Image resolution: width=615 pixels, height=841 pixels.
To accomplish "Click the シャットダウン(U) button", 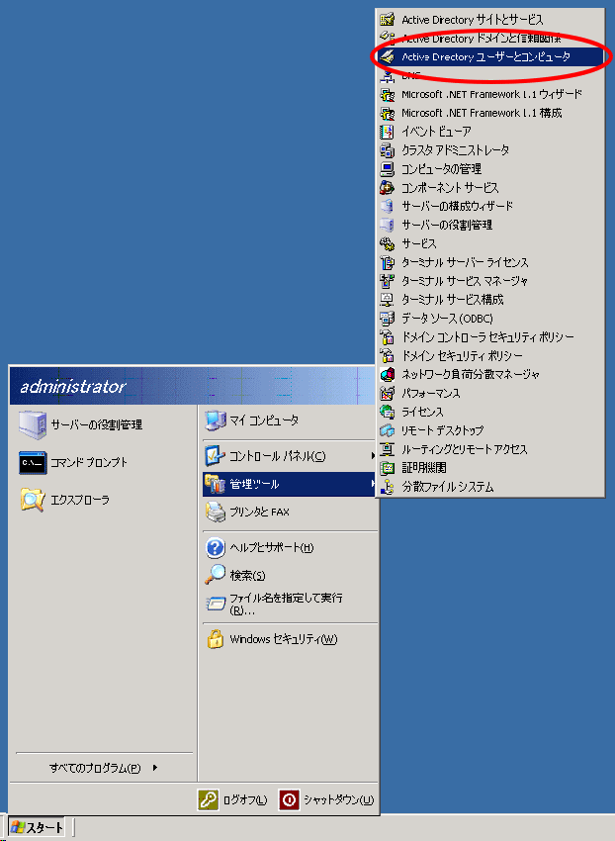I will click(x=326, y=800).
